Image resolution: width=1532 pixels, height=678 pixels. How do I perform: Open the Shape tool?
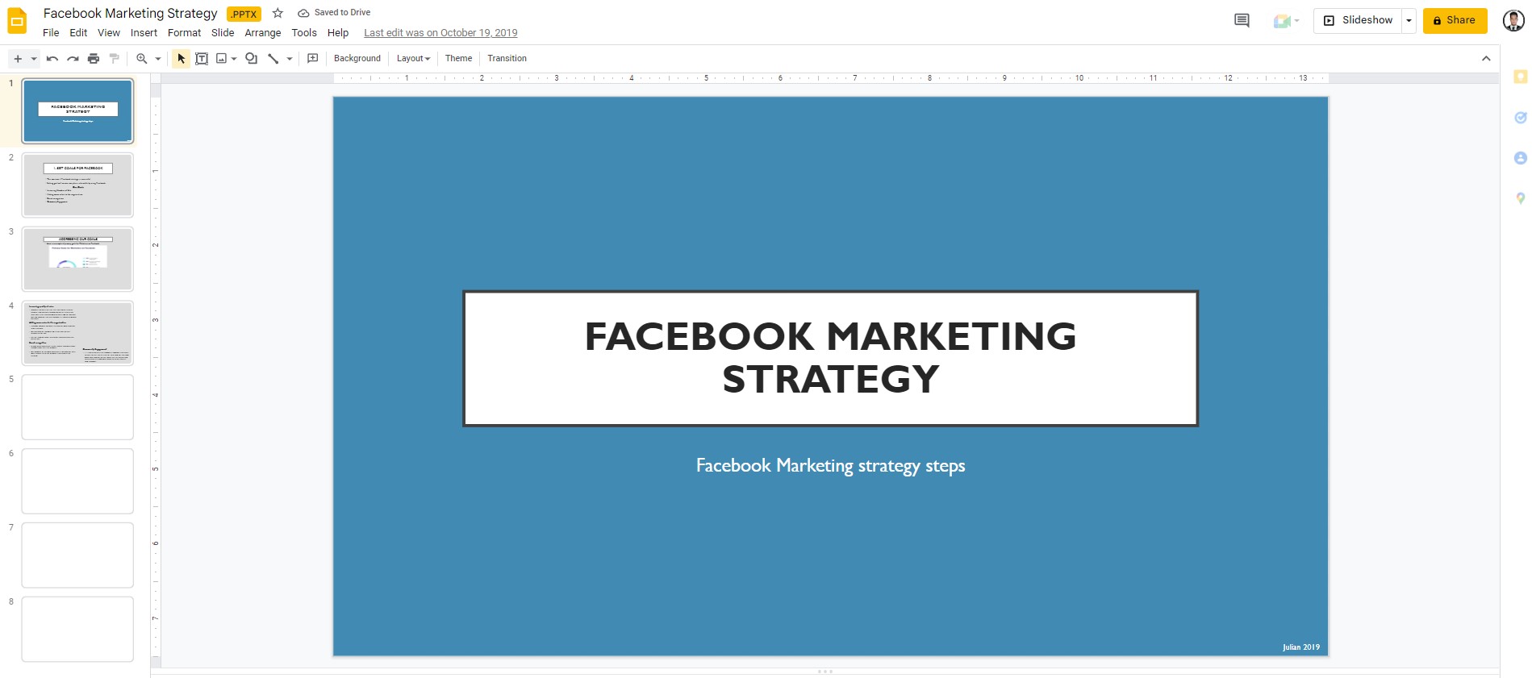[x=252, y=59]
